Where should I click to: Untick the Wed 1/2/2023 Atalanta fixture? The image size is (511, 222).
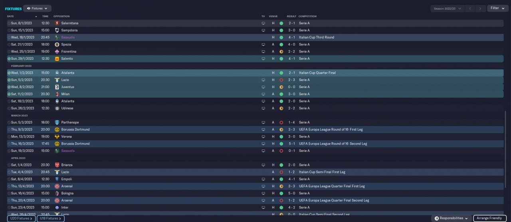coord(9,73)
